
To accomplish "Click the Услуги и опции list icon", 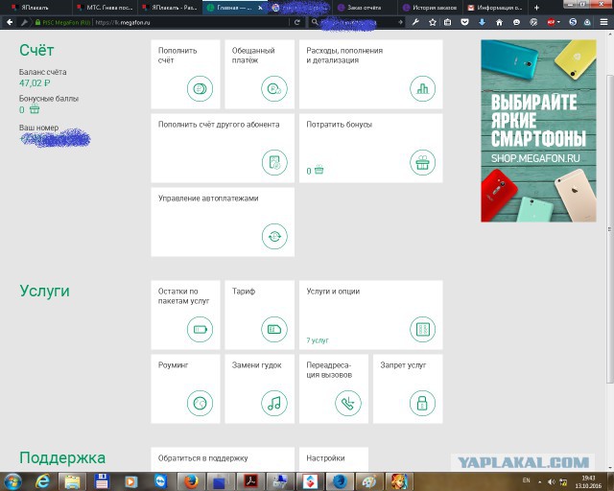I will [422, 329].
